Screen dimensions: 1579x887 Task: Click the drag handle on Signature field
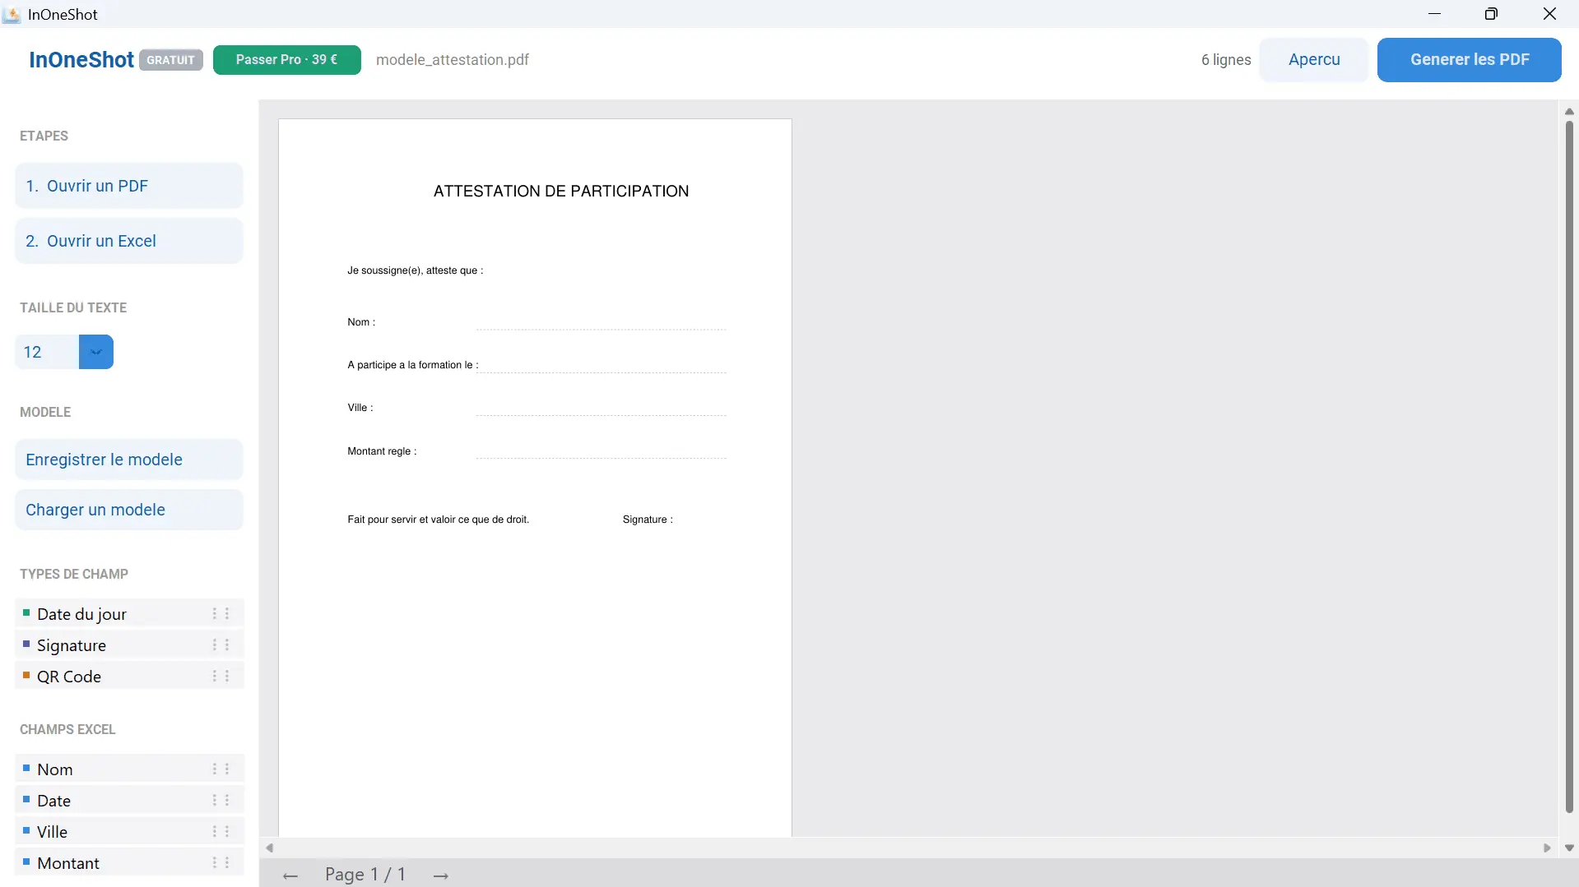click(x=221, y=645)
